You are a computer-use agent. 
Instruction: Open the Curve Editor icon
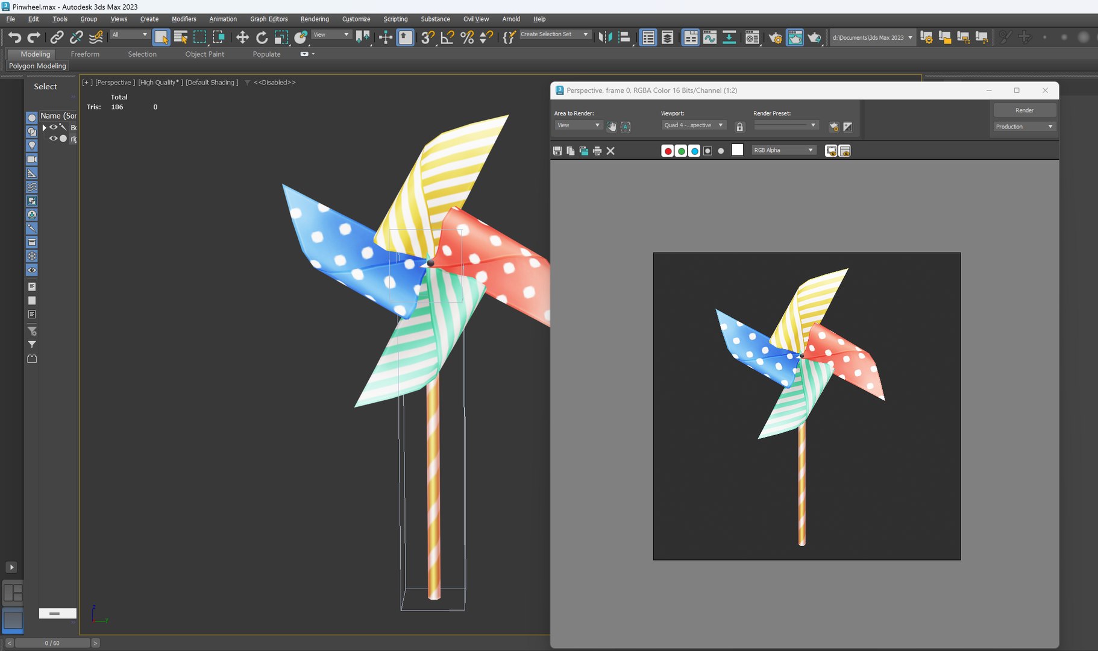tap(710, 37)
